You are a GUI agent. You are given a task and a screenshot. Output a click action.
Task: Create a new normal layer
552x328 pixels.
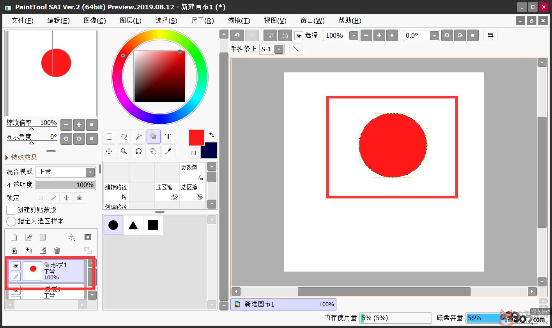[x=14, y=237]
